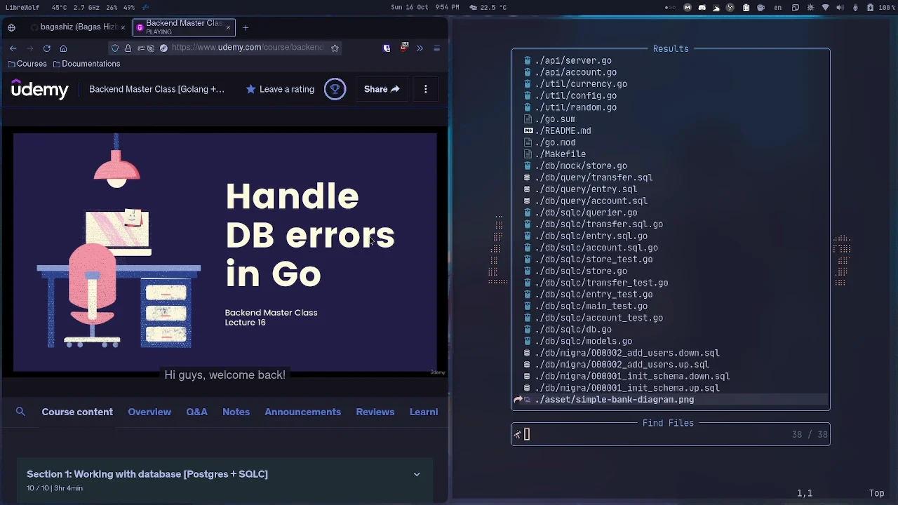Click the LibreWolf home icon
The width and height of the screenshot is (898, 505).
63,48
